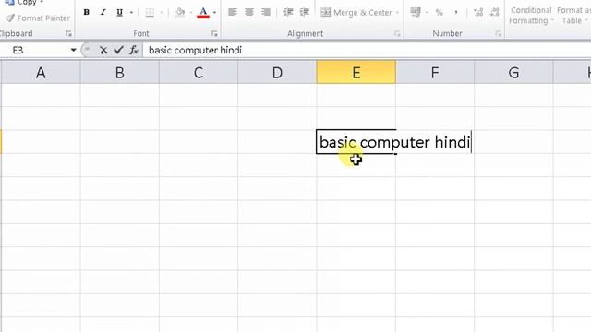Open Alignment dialog launcher
Image resolution: width=591 pixels, height=332 pixels.
(x=397, y=33)
